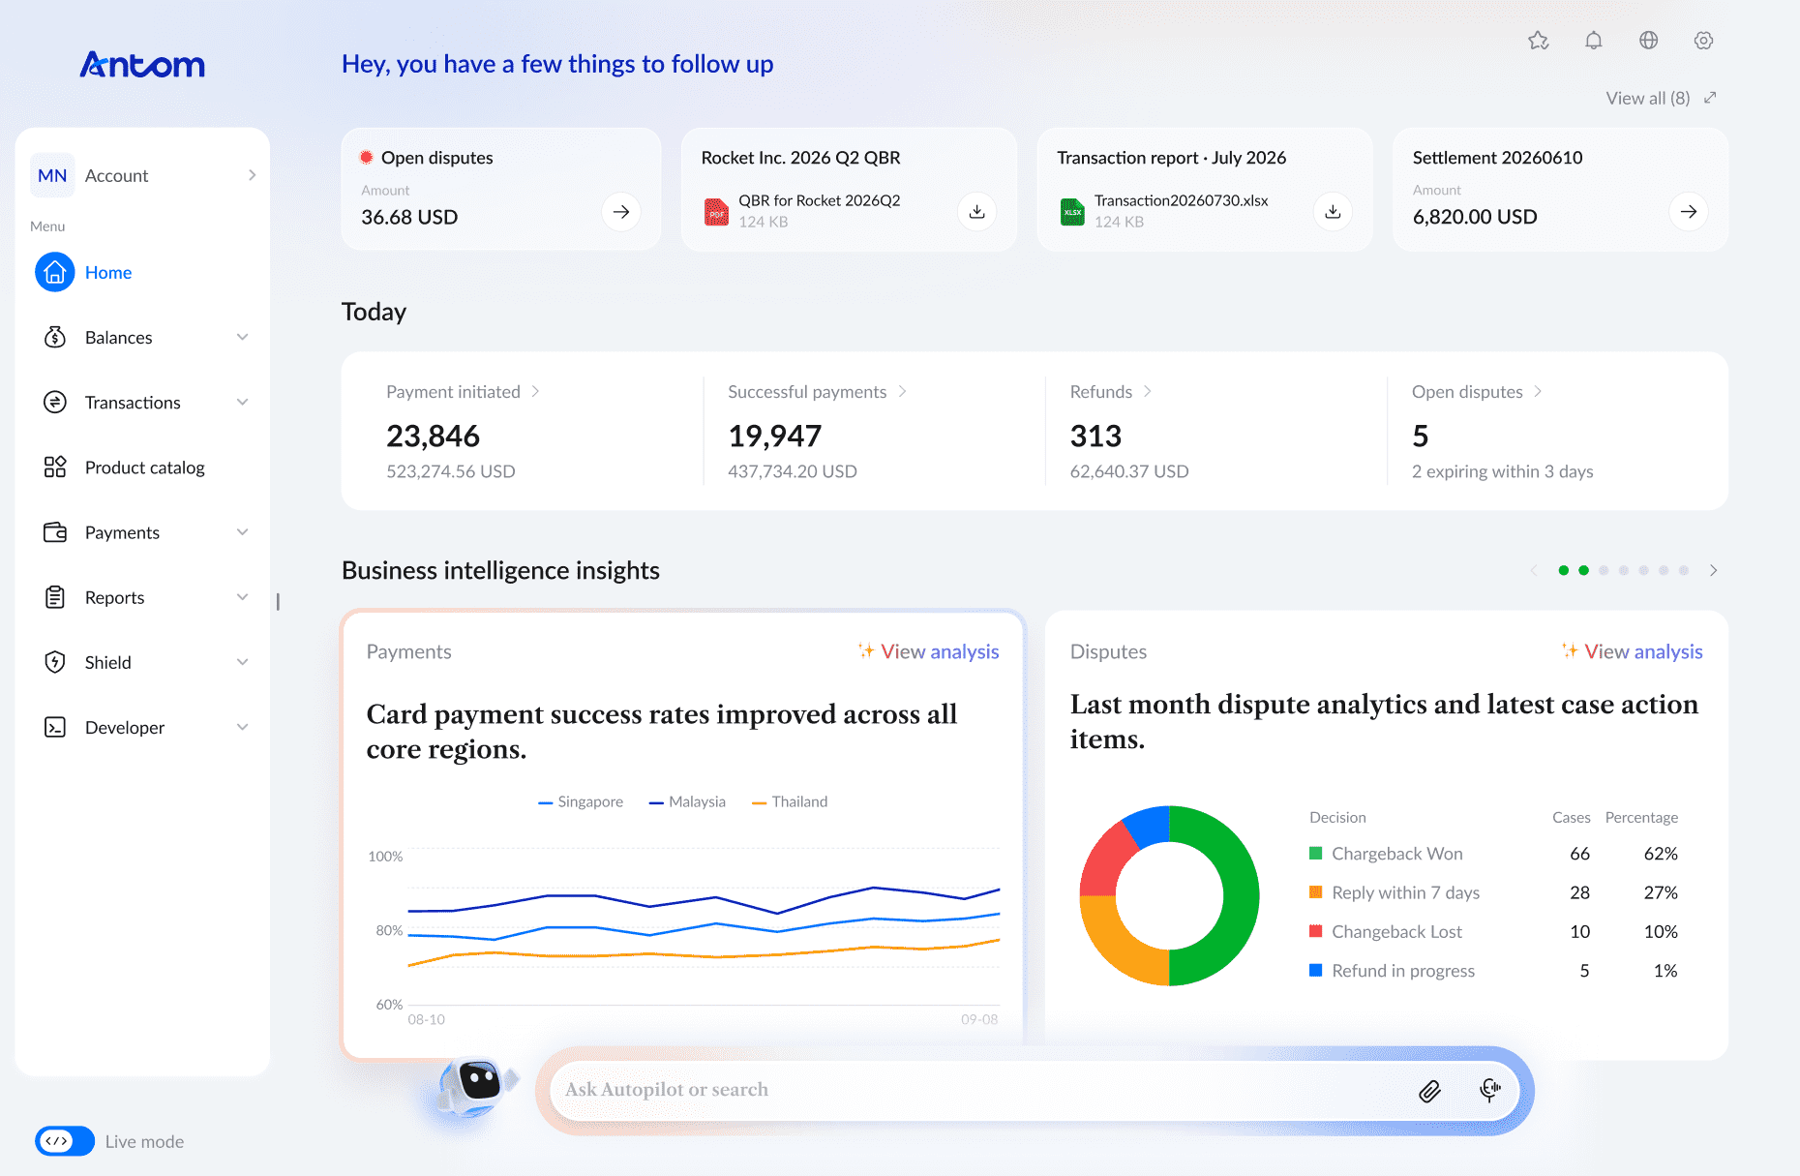Expand the Developer menu chevron
Image resolution: width=1800 pixels, height=1176 pixels.
coord(243,727)
